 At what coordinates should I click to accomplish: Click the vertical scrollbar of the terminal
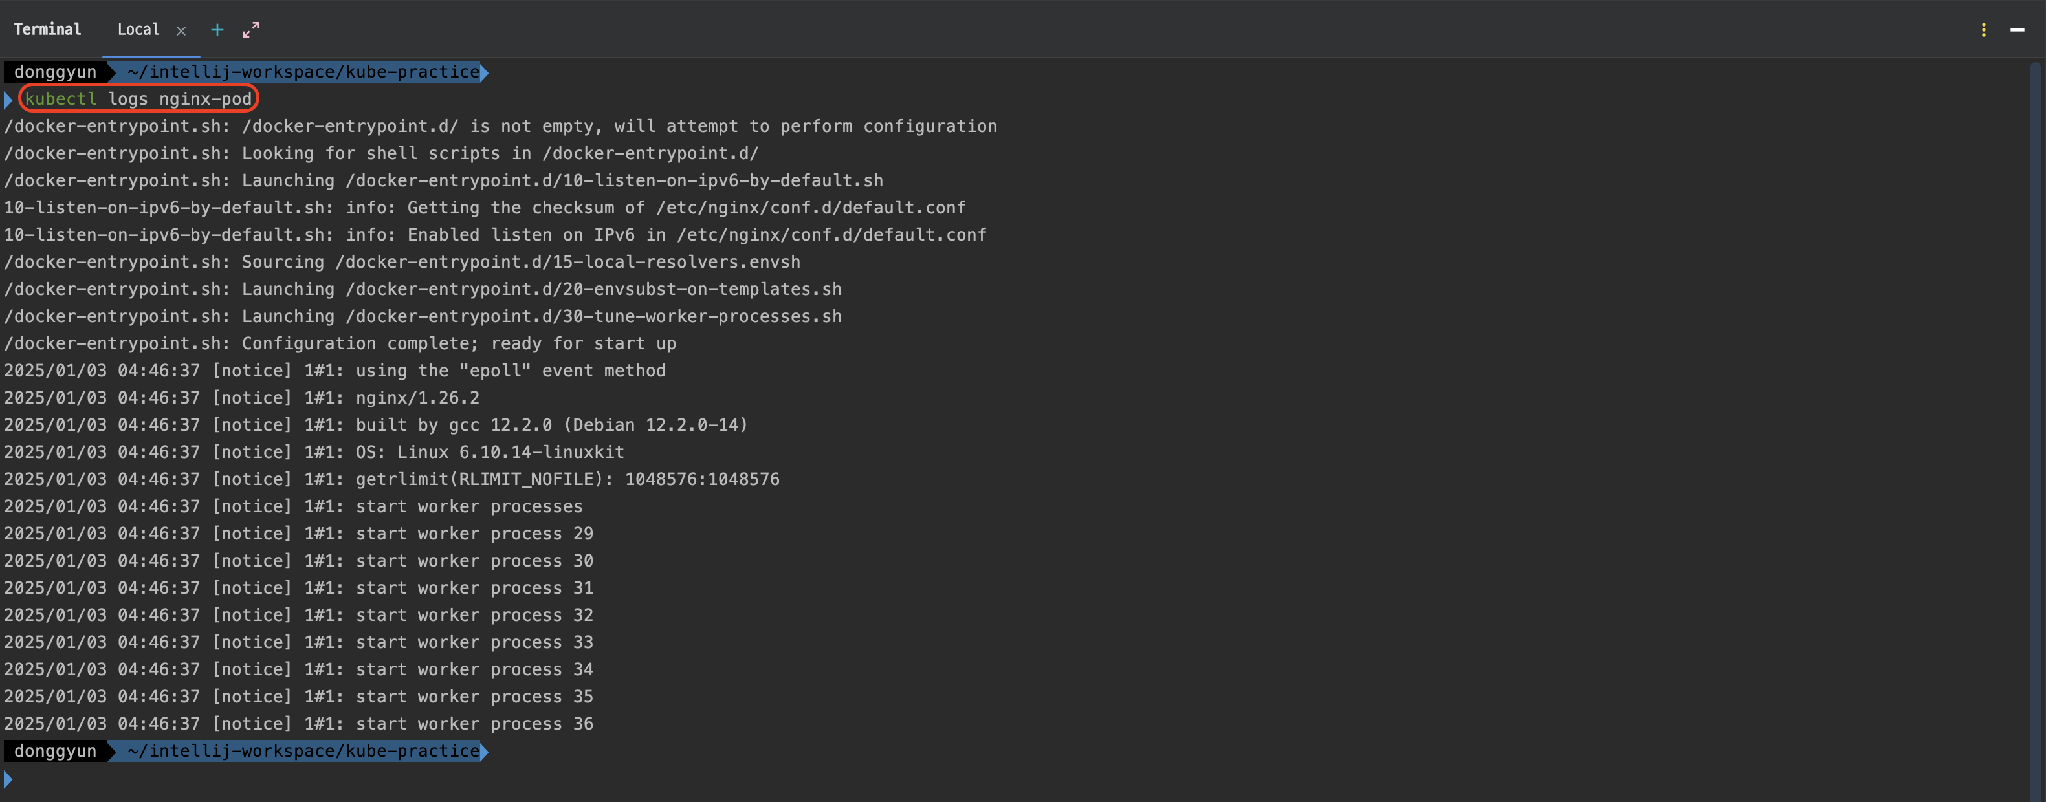point(2036,429)
